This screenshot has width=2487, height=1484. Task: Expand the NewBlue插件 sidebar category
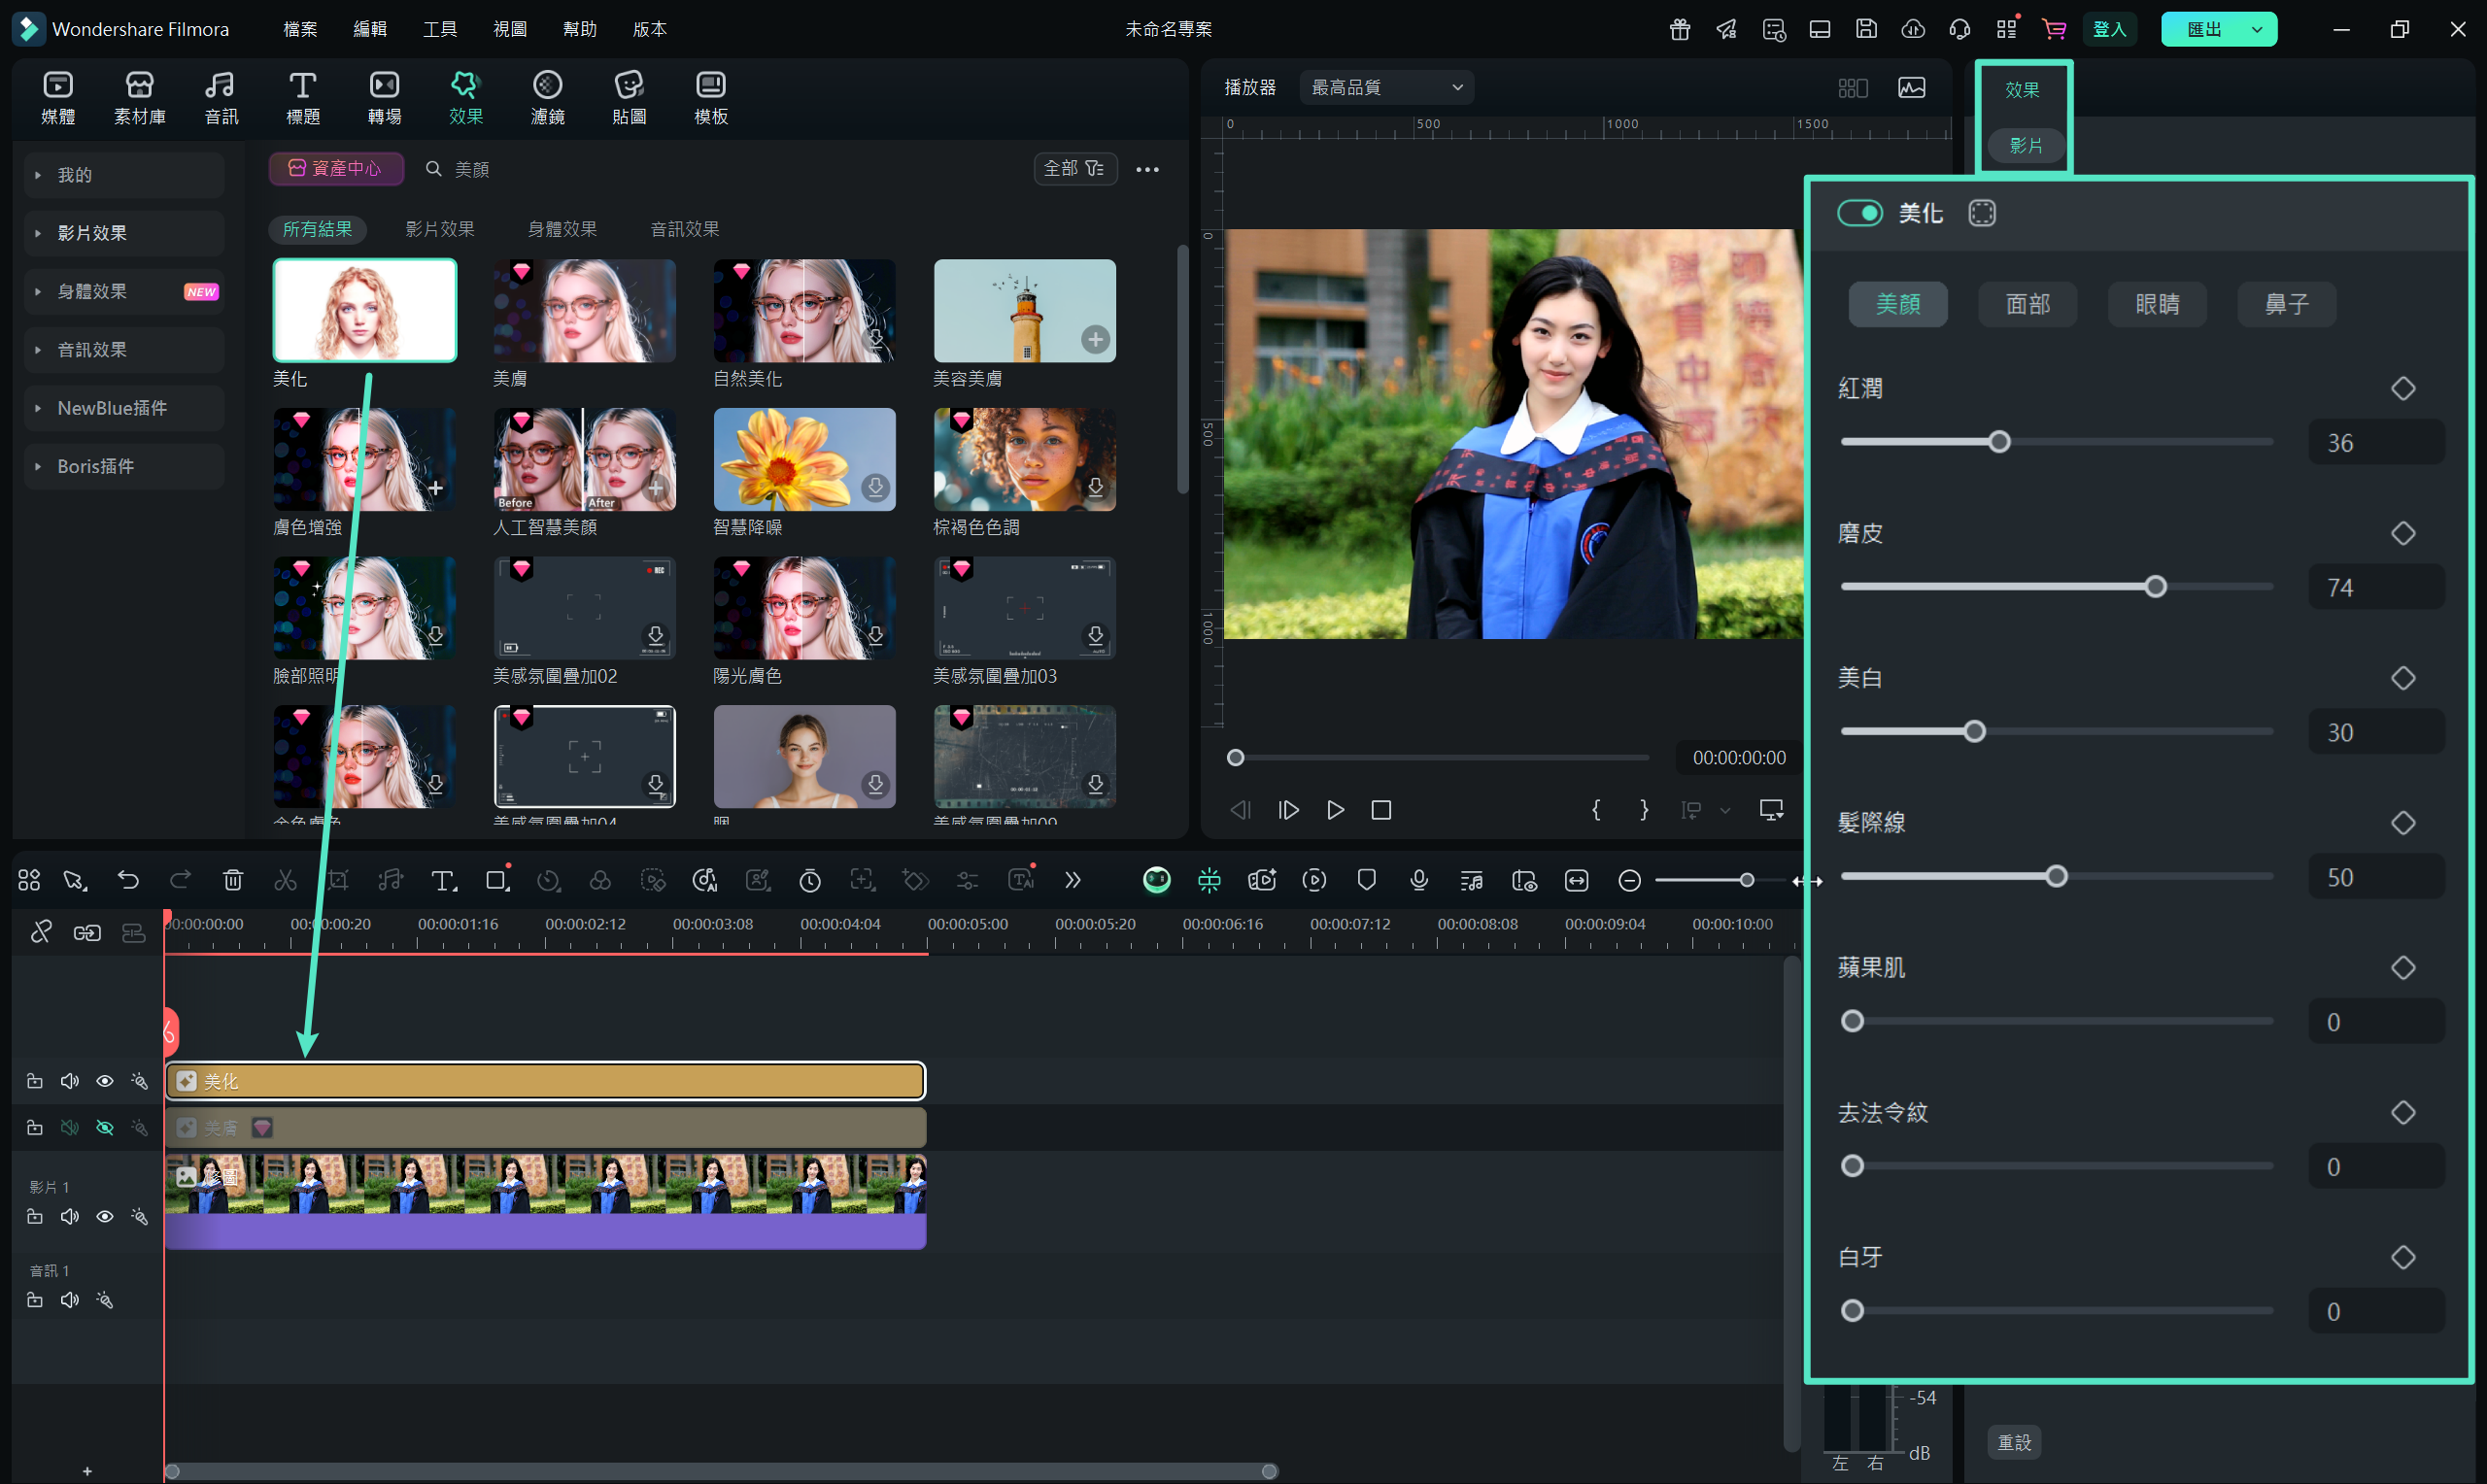click(x=124, y=408)
